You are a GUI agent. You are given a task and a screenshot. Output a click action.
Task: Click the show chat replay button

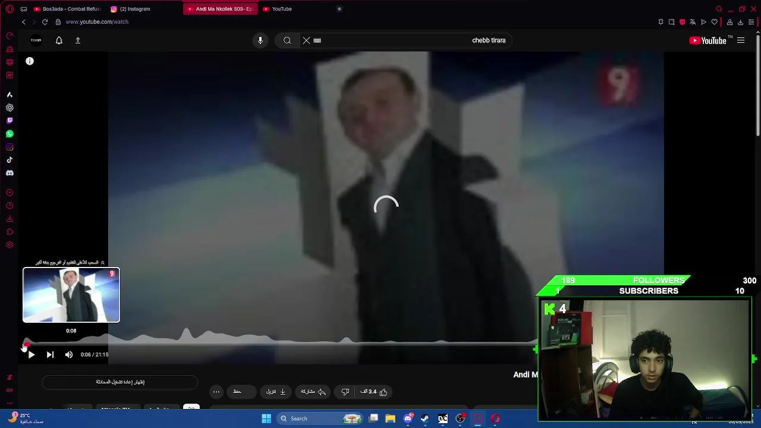click(x=120, y=382)
